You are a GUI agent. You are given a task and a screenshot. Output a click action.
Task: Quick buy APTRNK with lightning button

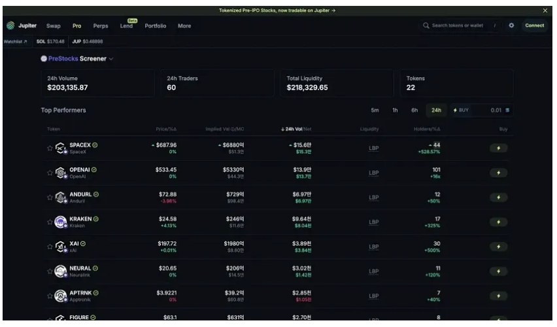[x=498, y=296]
